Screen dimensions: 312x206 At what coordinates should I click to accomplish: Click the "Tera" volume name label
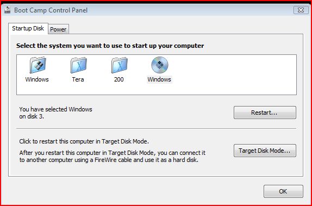pos(78,79)
